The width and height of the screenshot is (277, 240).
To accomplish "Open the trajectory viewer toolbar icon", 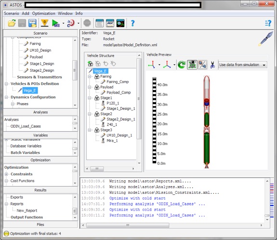I will 120,23.
